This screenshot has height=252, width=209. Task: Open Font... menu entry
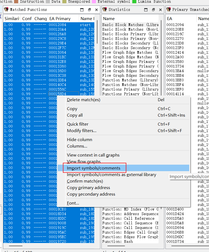tap(123, 203)
